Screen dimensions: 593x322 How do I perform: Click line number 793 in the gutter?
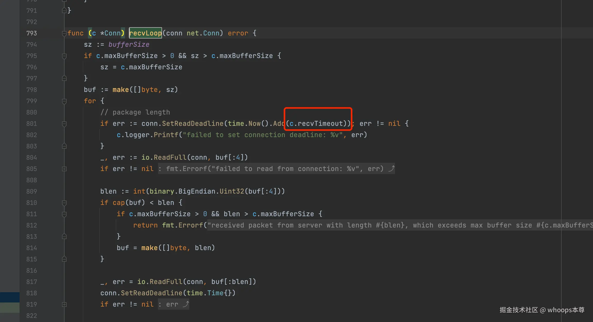point(32,33)
